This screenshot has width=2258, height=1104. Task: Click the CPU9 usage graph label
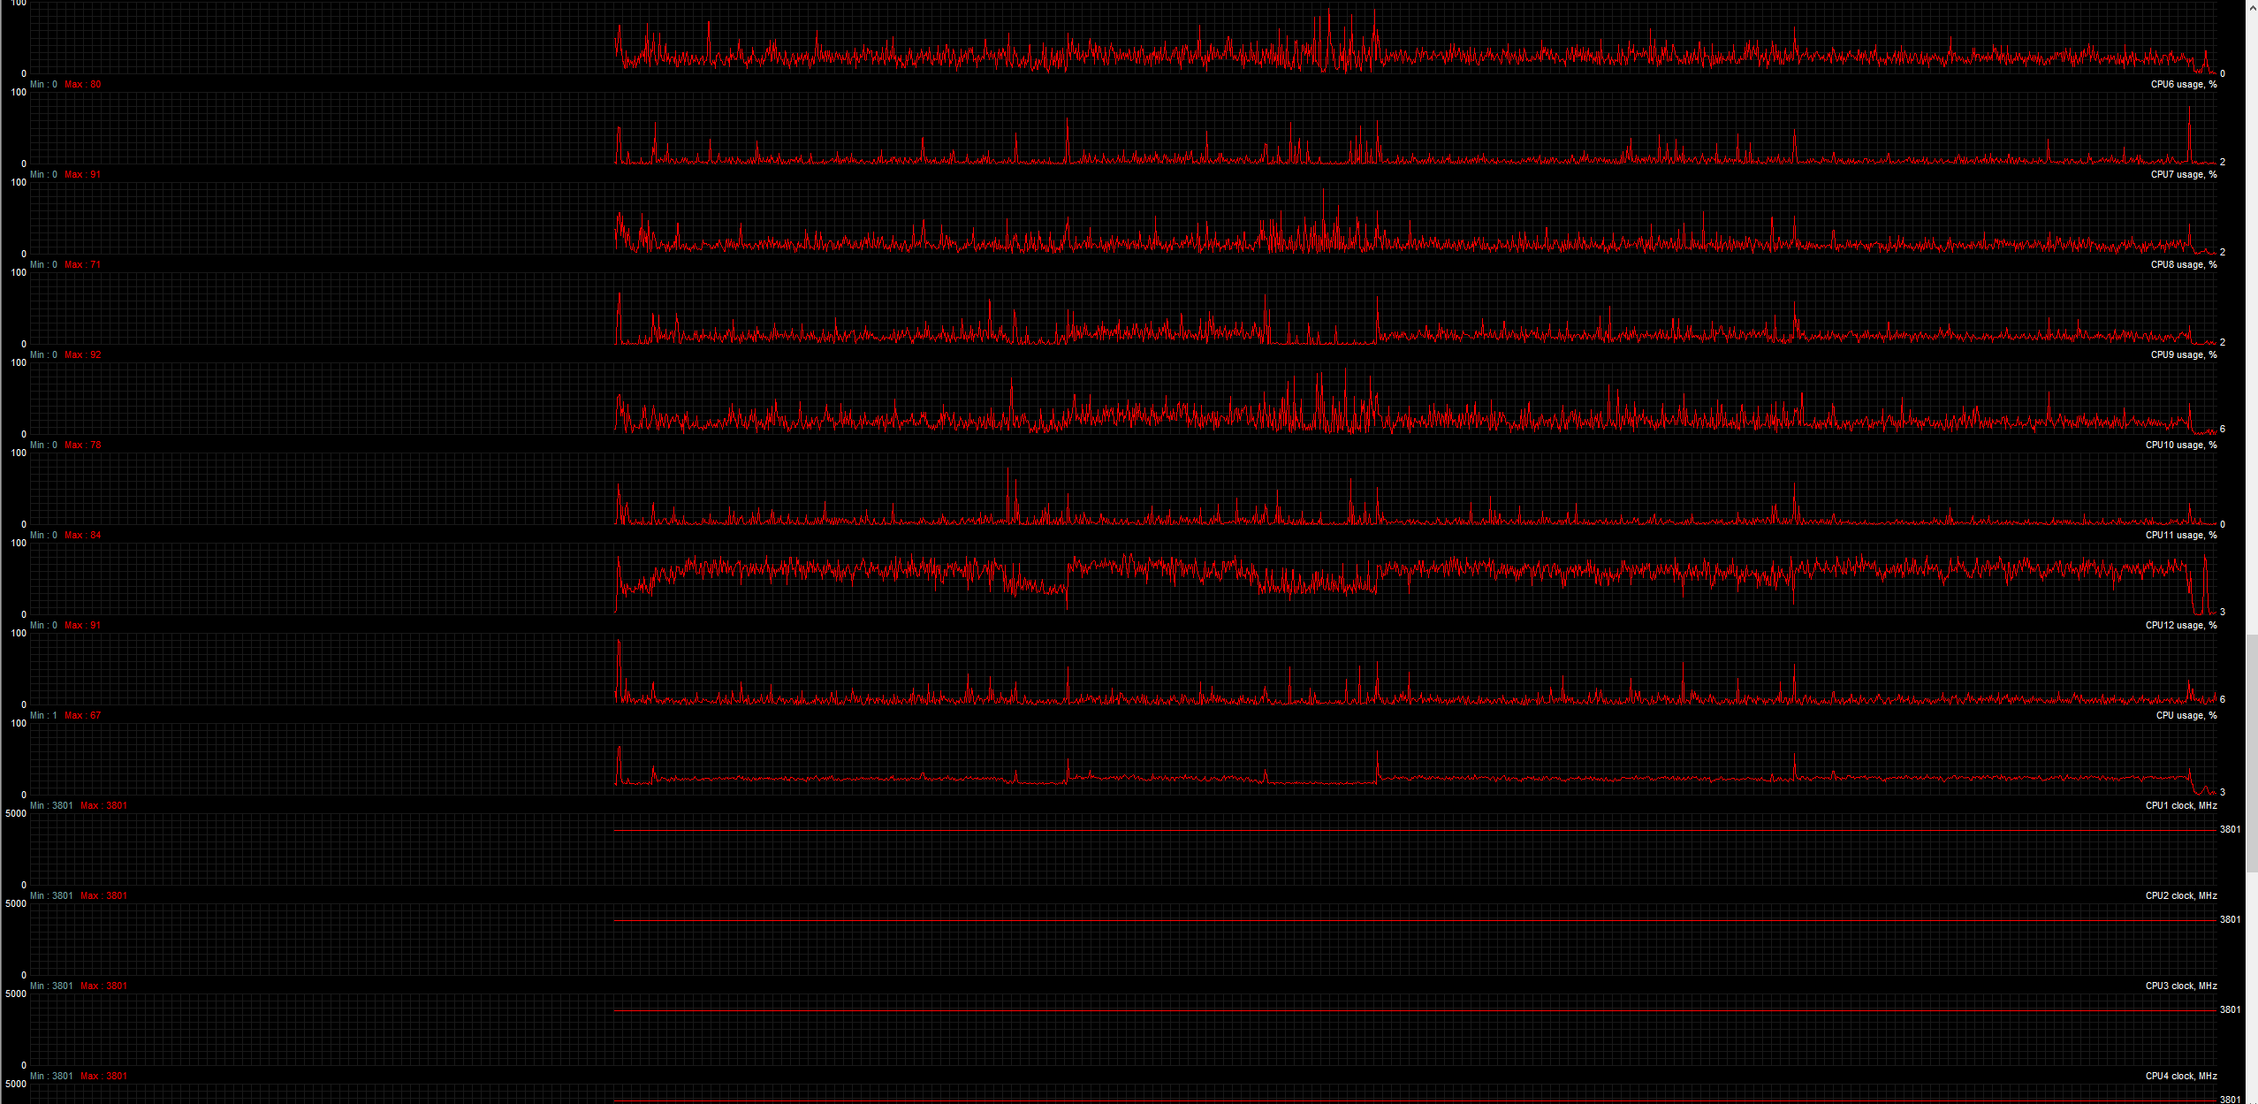[2183, 355]
